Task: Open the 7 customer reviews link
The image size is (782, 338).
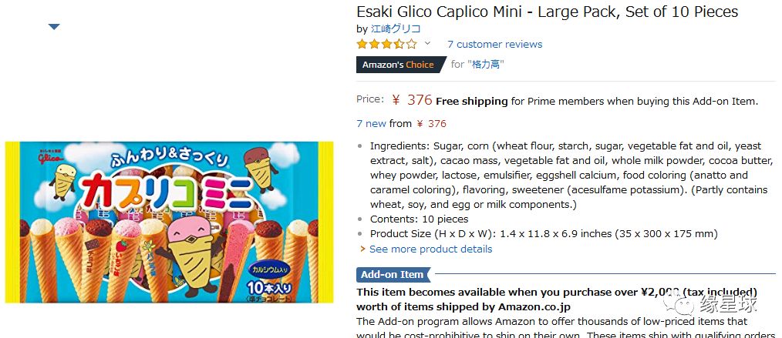Action: pyautogui.click(x=495, y=45)
